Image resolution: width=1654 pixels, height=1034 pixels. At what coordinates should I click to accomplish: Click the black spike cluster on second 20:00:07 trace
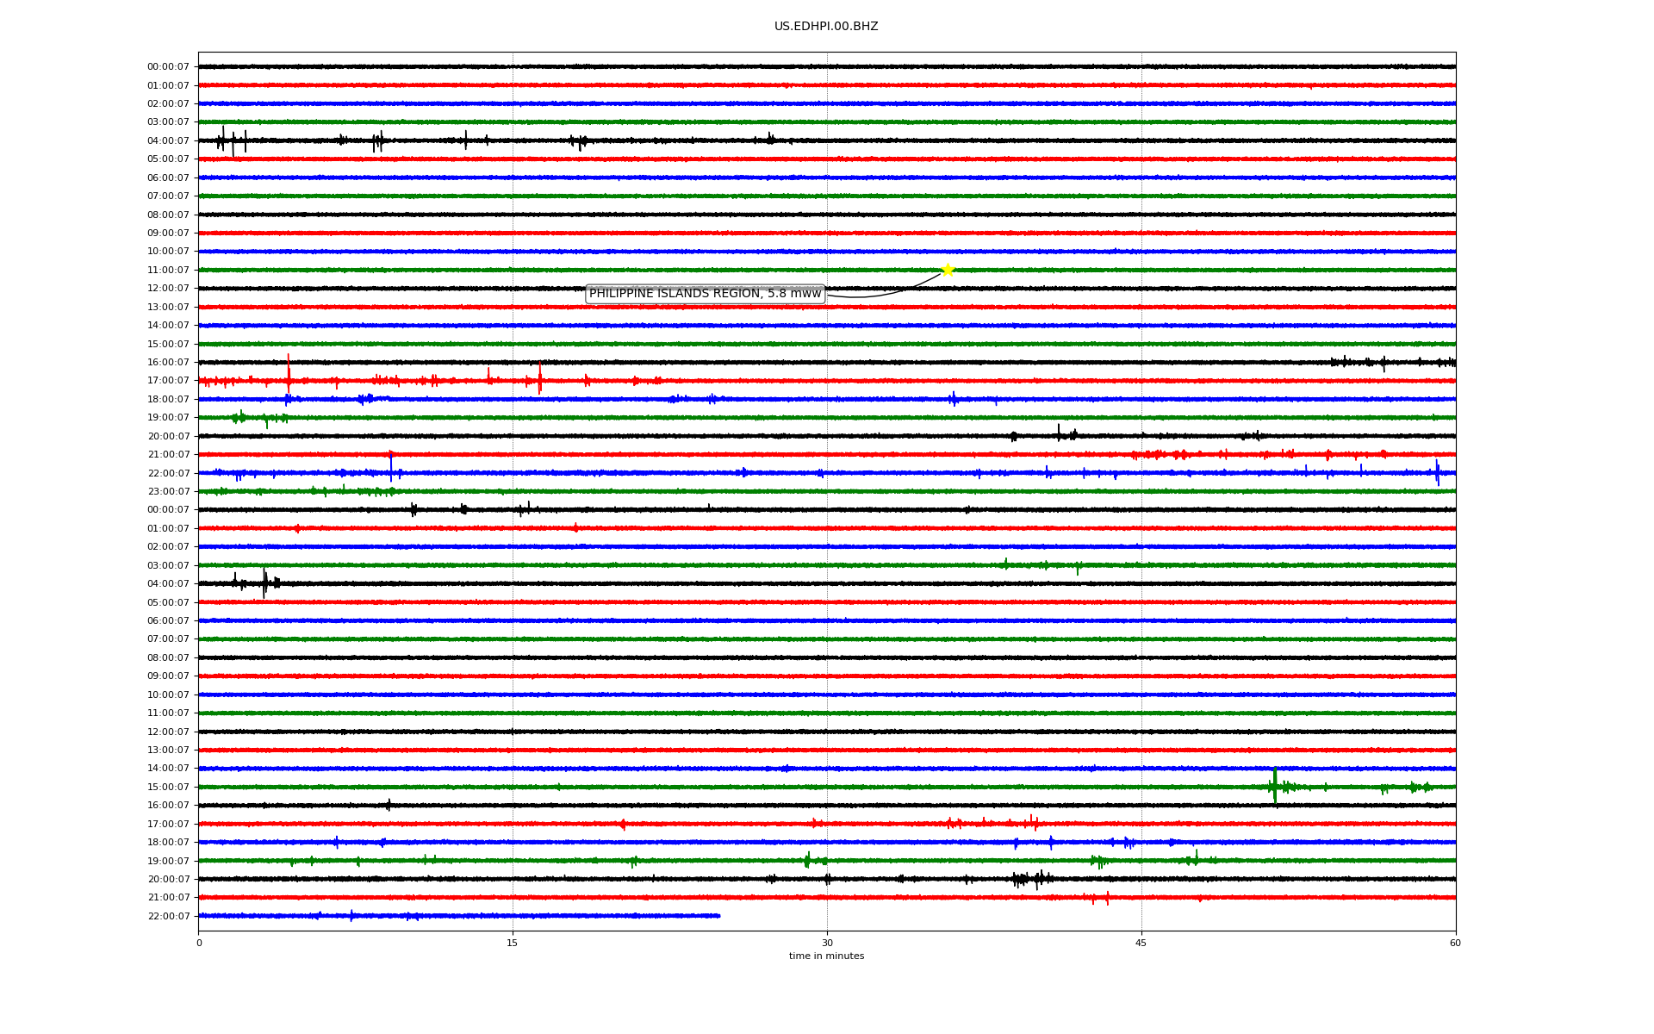pos(1029,879)
